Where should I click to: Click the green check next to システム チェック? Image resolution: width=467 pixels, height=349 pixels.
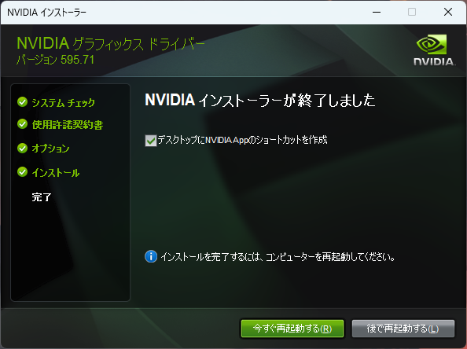pos(22,102)
